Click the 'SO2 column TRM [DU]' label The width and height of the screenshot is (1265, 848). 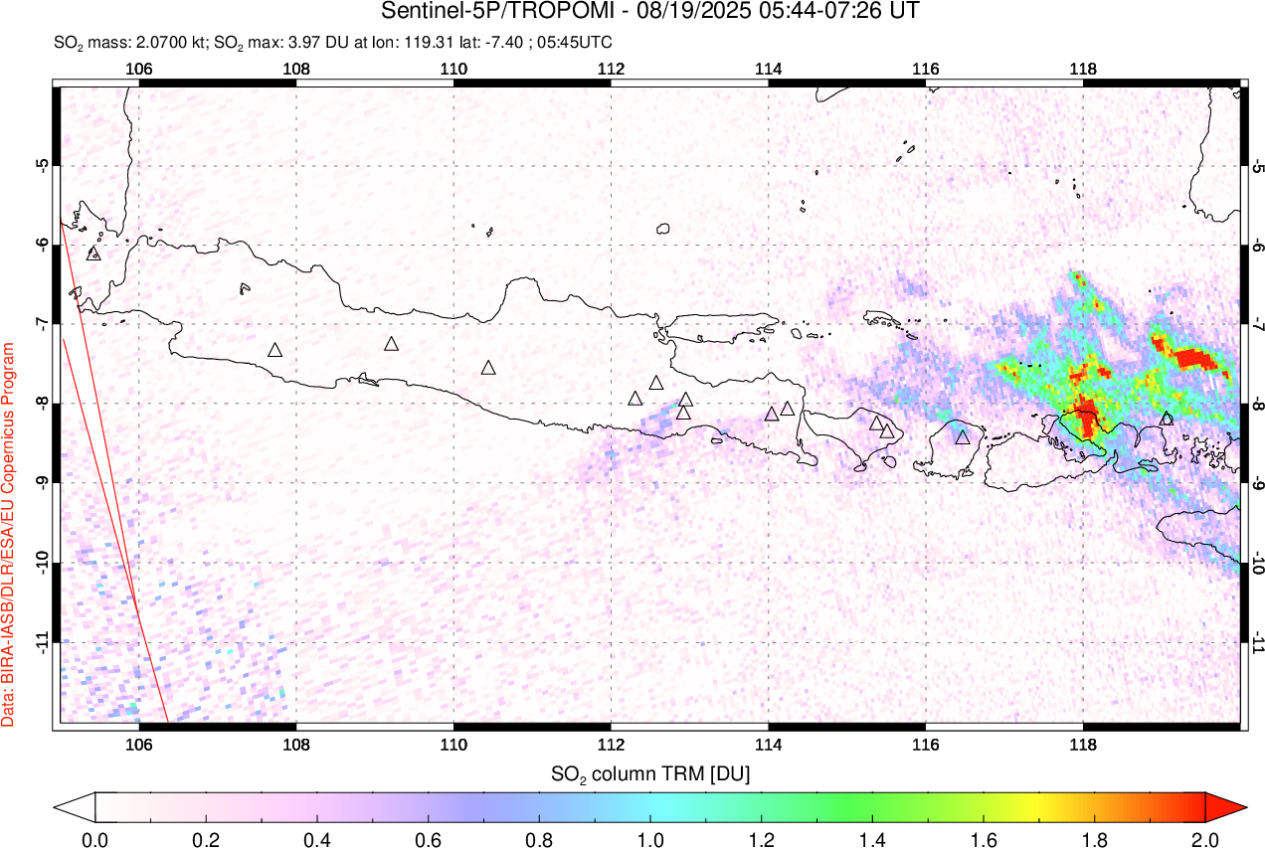click(650, 773)
